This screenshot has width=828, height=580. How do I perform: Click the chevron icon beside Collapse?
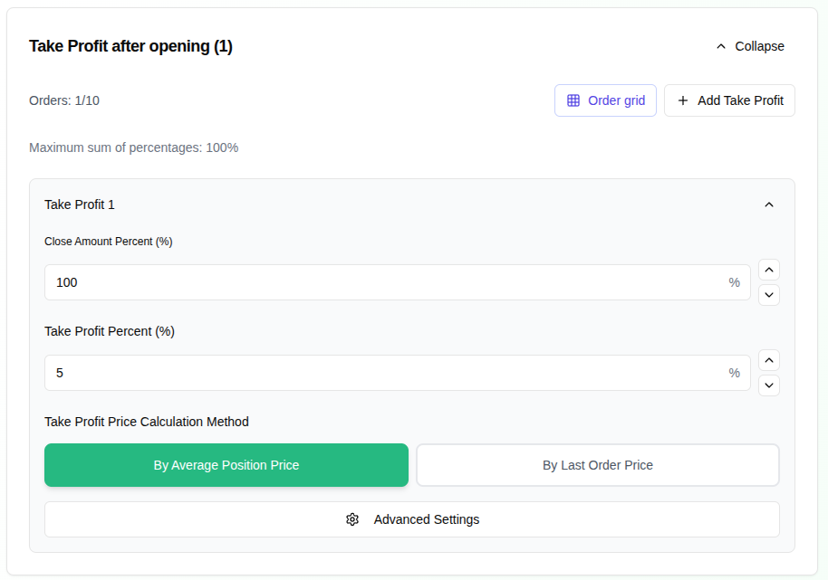point(721,46)
